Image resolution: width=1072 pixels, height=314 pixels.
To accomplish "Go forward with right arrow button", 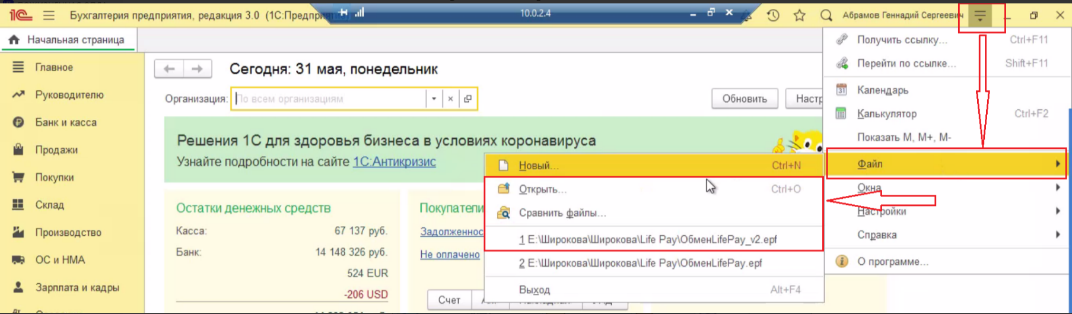I will pos(197,69).
